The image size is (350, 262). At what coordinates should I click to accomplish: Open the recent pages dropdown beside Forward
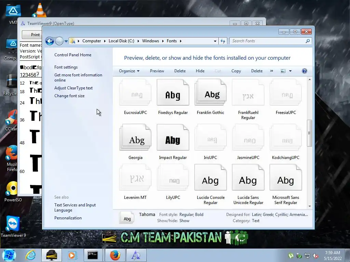(66, 41)
